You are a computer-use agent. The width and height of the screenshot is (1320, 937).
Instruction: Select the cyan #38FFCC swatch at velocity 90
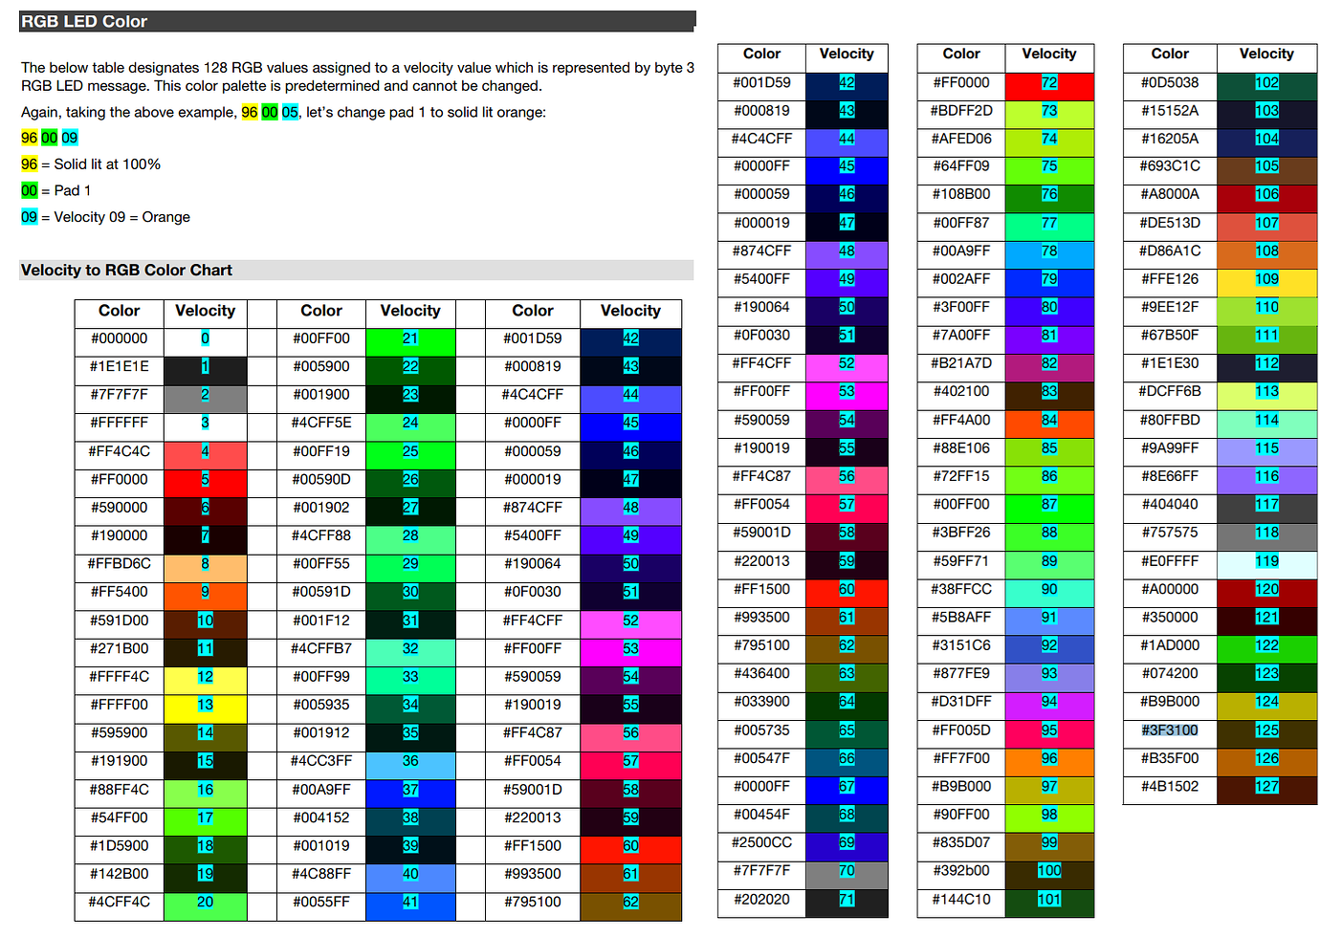(x=1049, y=590)
